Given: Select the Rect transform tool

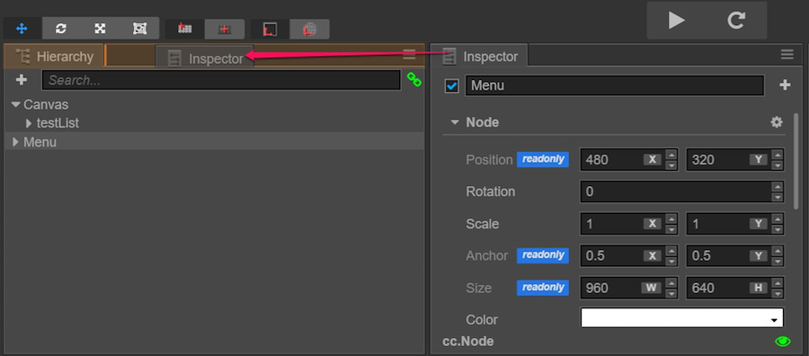Looking at the screenshot, I should (140, 29).
